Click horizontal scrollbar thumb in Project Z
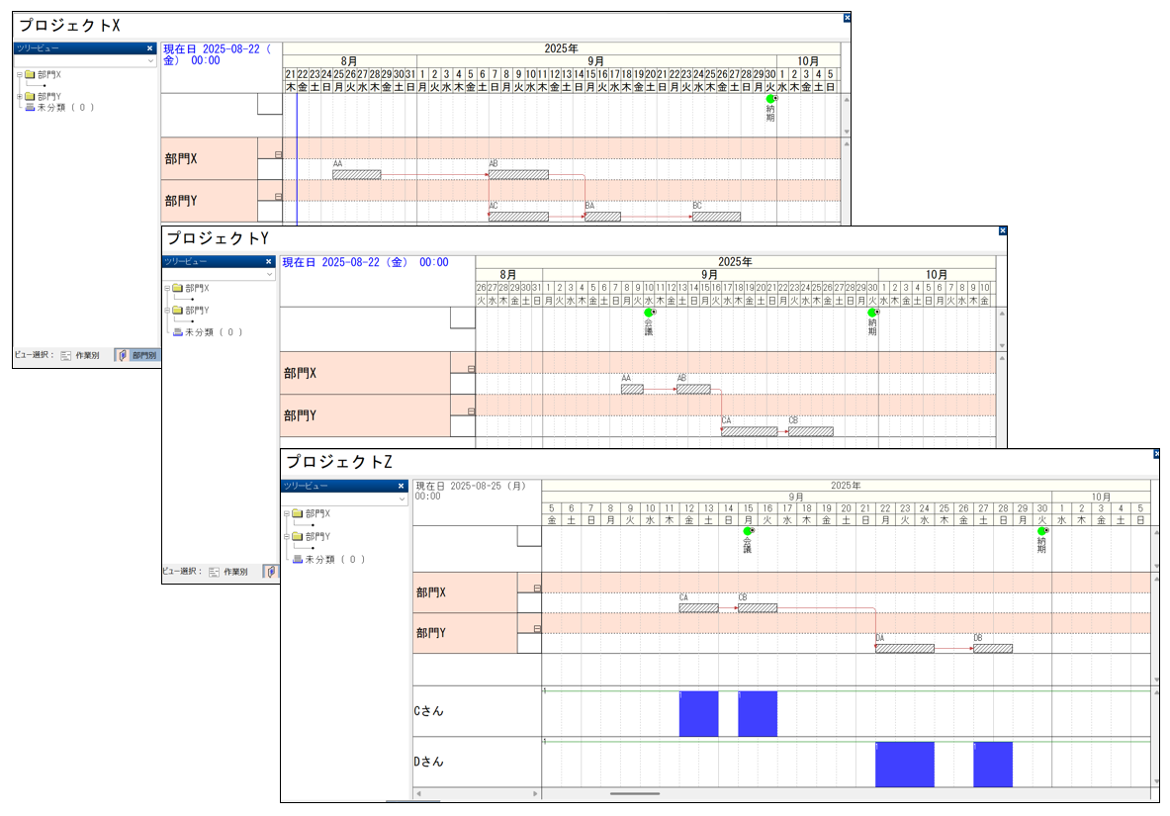The height and width of the screenshot is (816, 1170). click(634, 793)
